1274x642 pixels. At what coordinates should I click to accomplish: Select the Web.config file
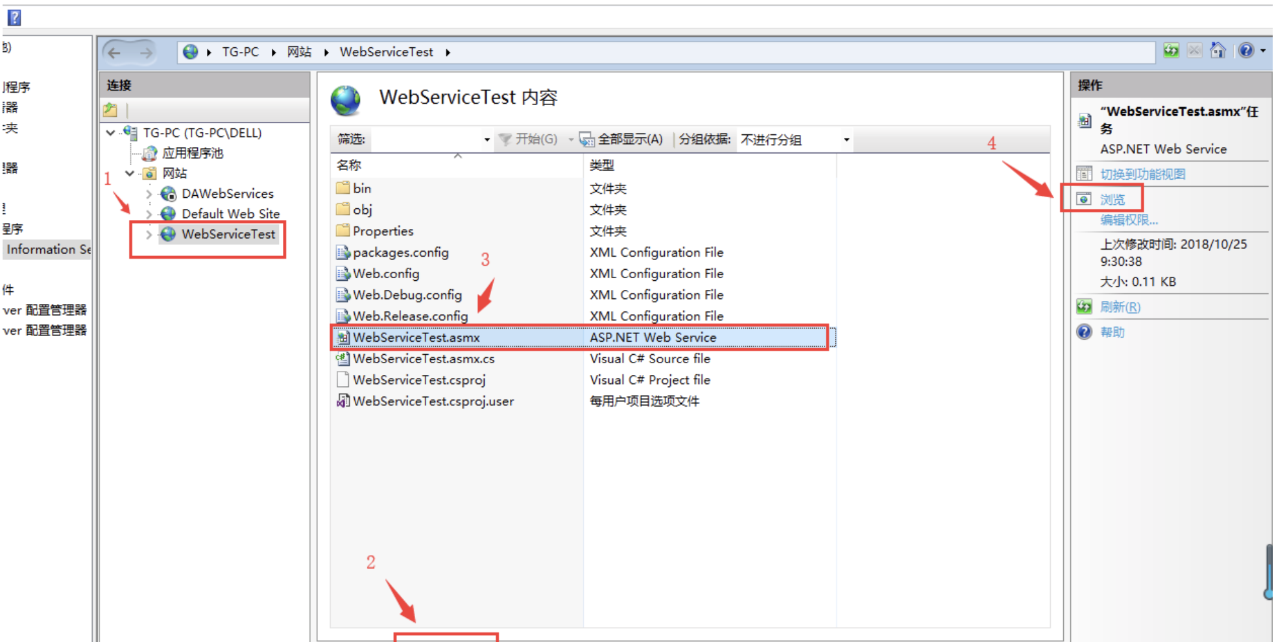coord(386,274)
